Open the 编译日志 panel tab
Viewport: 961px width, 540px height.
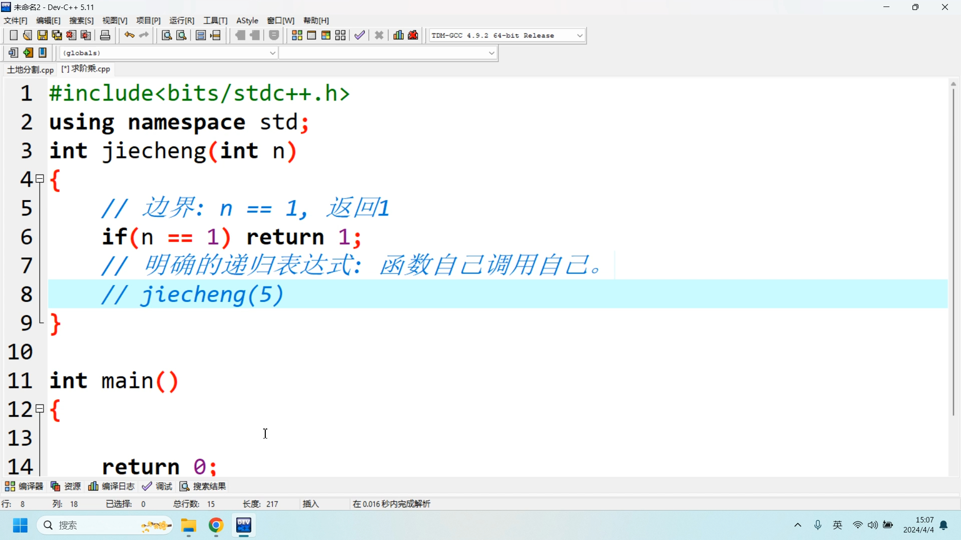tap(112, 486)
